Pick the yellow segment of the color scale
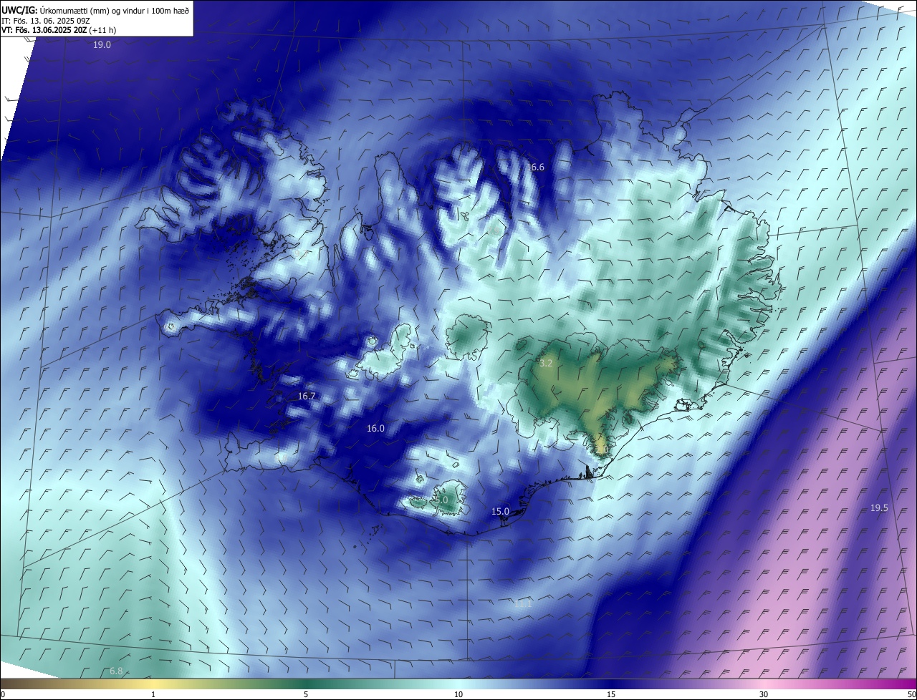 153,684
